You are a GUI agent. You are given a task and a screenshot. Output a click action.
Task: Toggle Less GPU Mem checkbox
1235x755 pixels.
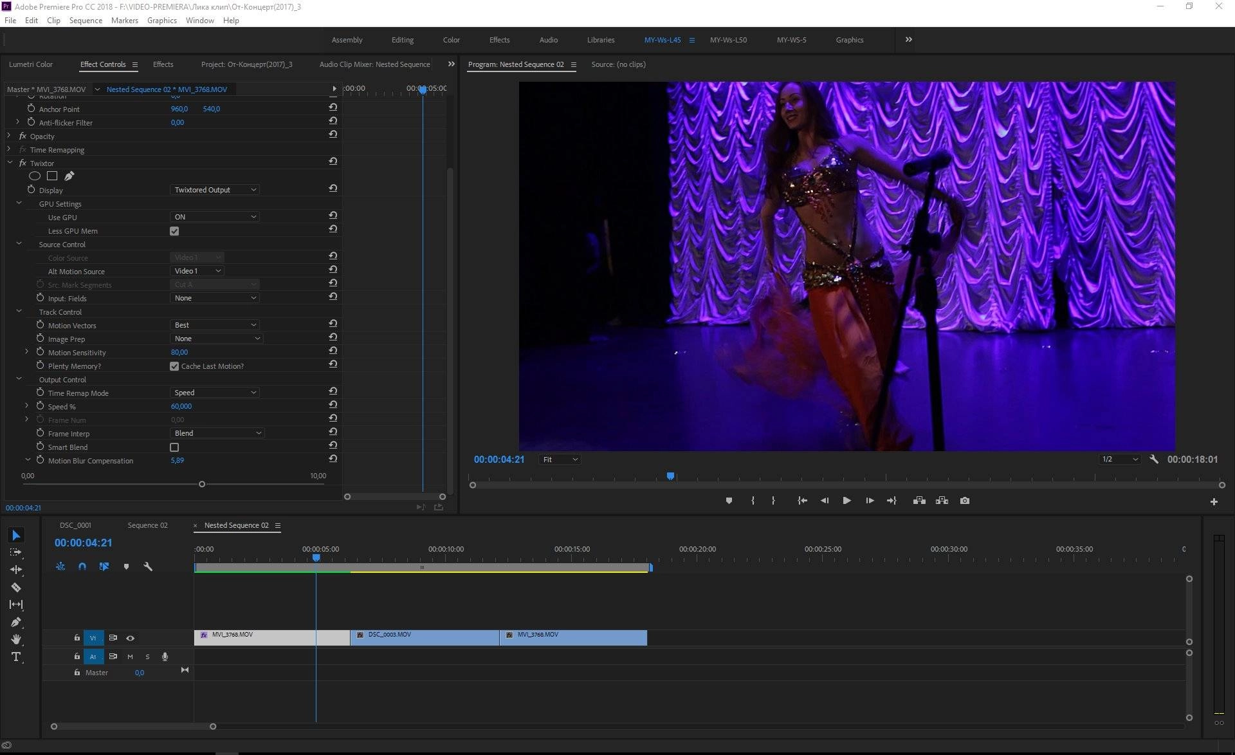[174, 231]
